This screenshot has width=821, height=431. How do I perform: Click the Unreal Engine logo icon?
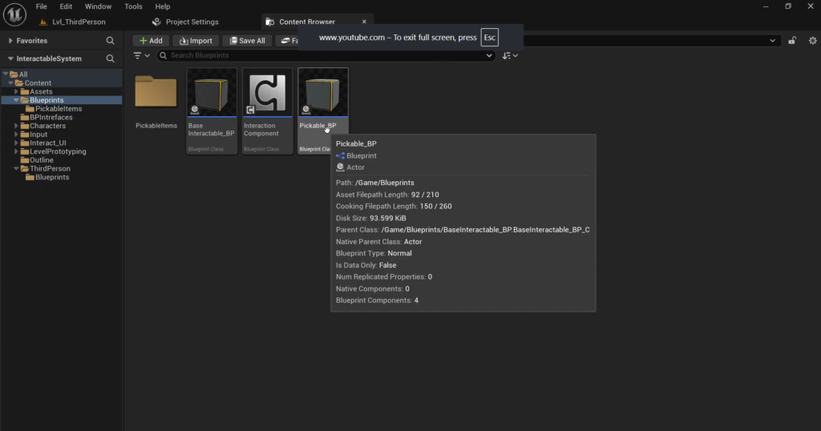tap(14, 14)
